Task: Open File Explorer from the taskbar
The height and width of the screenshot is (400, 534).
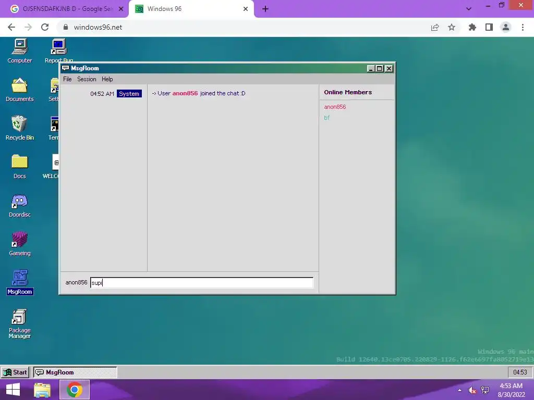Action: click(42, 390)
